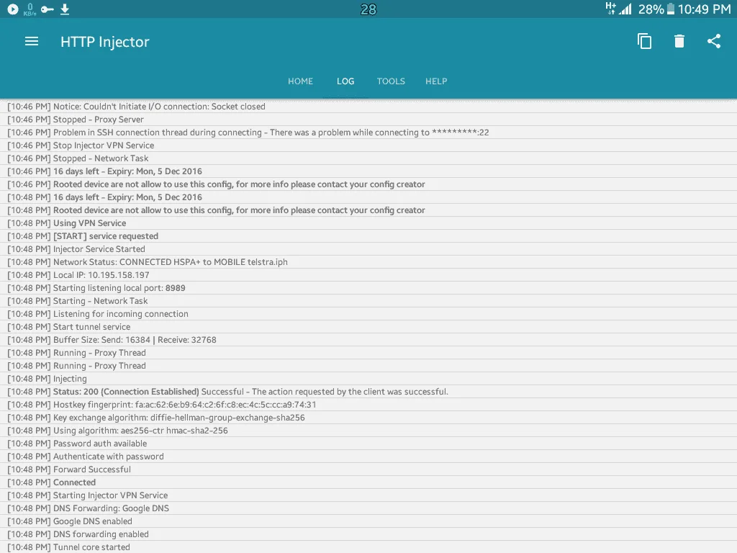Select 'DNS forwarding enabled' log entry
Screen dimensions: 737x553
coord(368,534)
